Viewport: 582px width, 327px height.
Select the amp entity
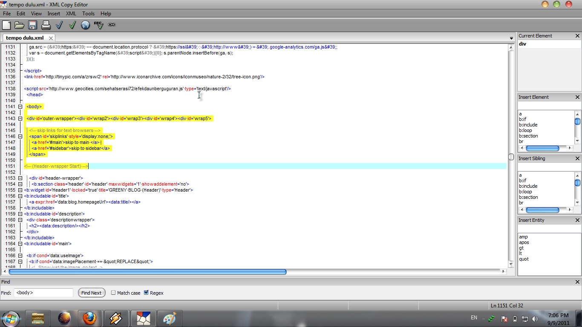[523, 237]
